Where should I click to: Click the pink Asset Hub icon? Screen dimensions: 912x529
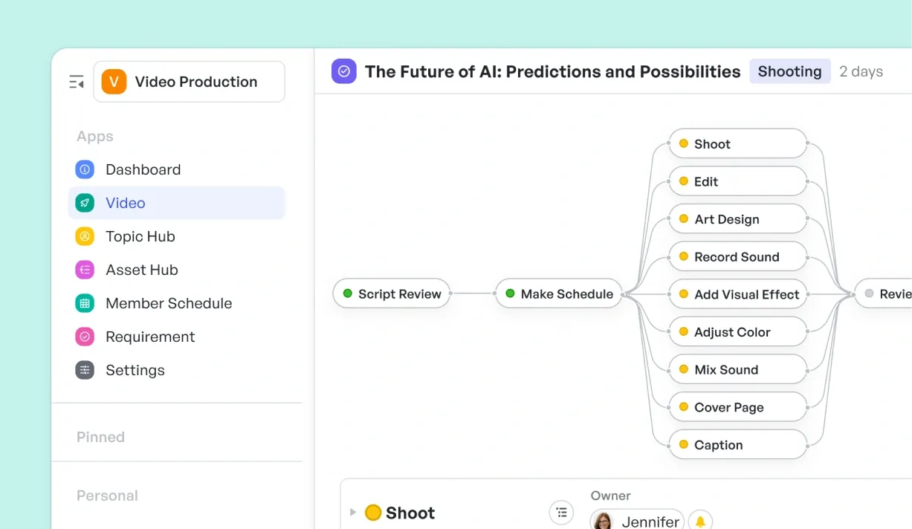85,270
